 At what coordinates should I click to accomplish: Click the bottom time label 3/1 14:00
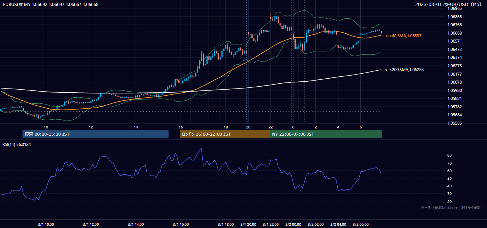click(136, 225)
